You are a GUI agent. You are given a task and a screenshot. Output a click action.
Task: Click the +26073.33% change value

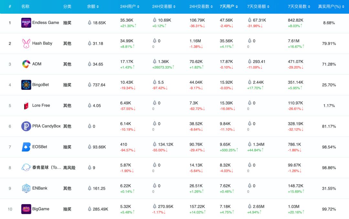pyautogui.click(x=163, y=67)
